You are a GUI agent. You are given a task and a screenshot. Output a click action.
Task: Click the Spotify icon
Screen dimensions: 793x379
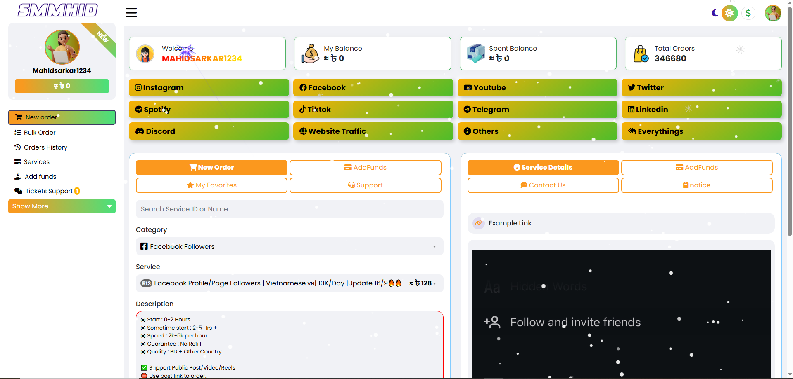coord(139,110)
